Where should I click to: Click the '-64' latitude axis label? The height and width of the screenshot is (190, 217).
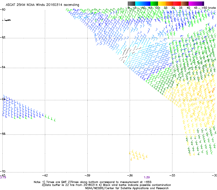[x=3, y=67]
